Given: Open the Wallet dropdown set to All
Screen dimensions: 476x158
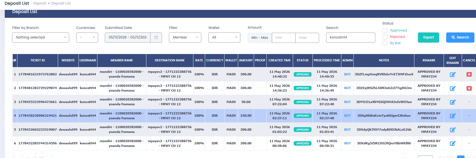Looking at the screenshot, I should tap(224, 38).
